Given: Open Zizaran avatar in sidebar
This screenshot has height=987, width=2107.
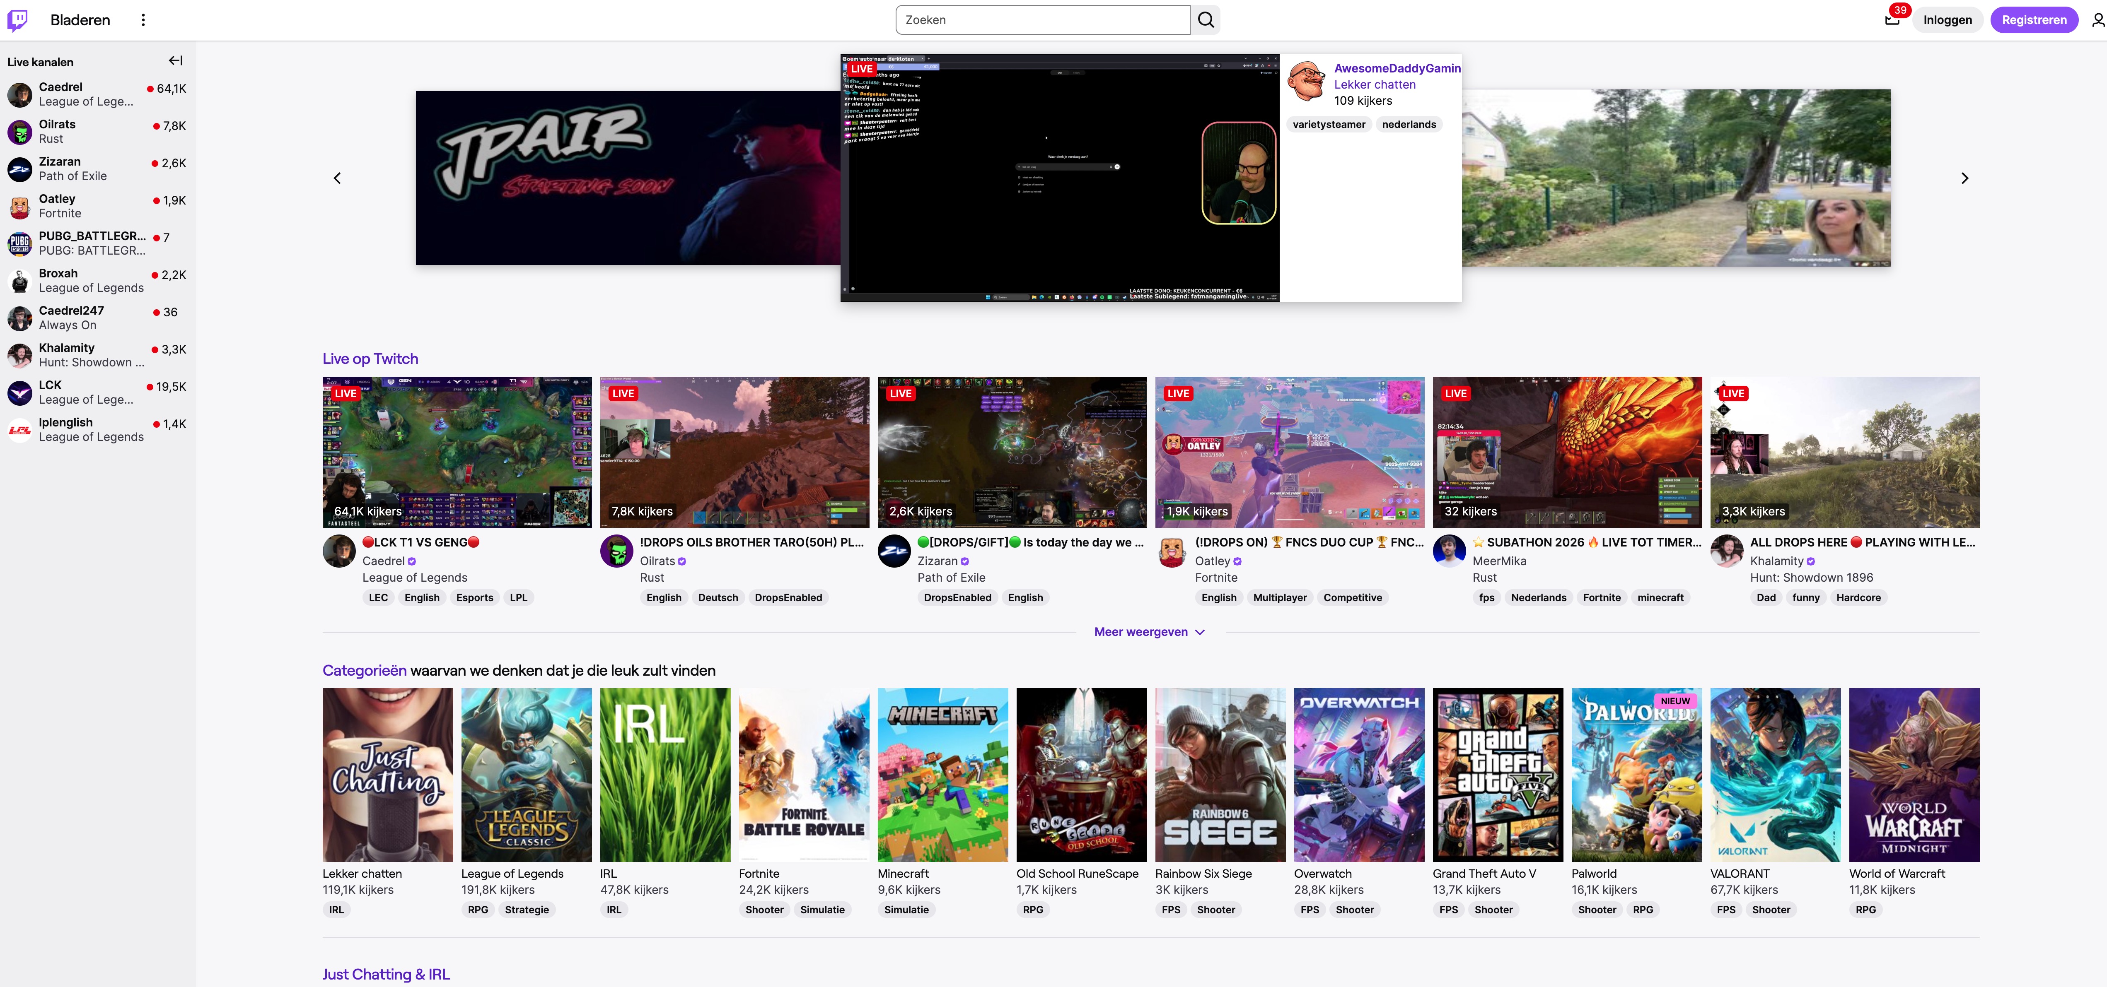Looking at the screenshot, I should coord(19,169).
